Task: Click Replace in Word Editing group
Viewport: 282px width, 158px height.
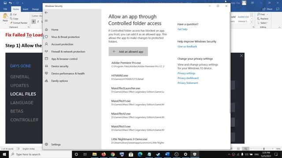Action: tap(263, 18)
